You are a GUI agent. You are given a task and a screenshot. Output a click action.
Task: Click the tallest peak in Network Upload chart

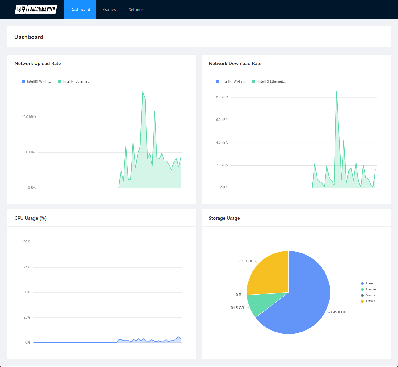coord(143,92)
